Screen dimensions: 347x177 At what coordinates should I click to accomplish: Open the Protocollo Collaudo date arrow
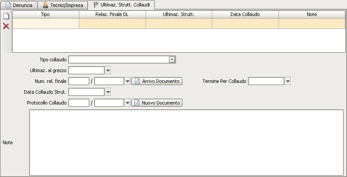pos(127,103)
